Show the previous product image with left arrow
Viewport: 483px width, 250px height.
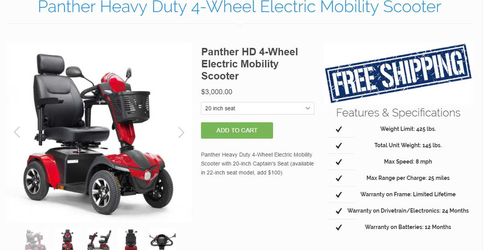click(17, 132)
